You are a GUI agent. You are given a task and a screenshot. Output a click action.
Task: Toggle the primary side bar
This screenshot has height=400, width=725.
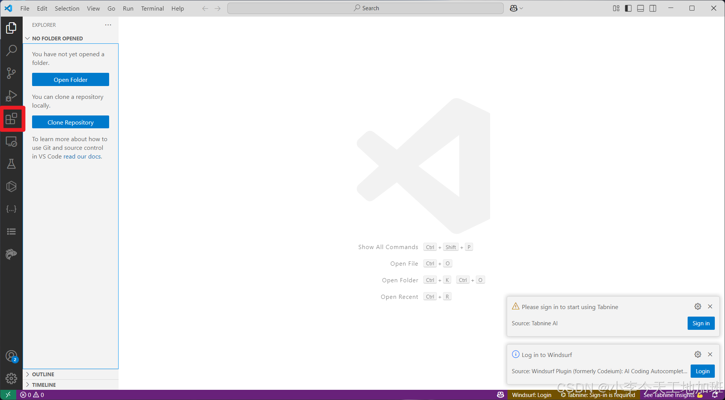pos(628,8)
